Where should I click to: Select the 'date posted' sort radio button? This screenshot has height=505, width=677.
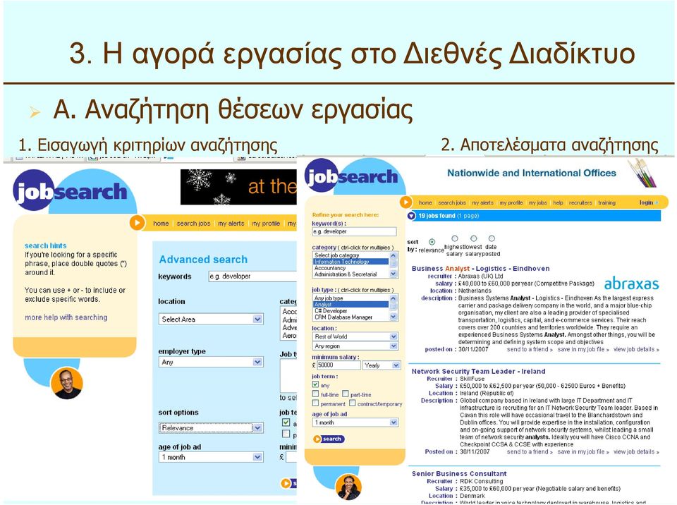[x=492, y=238]
